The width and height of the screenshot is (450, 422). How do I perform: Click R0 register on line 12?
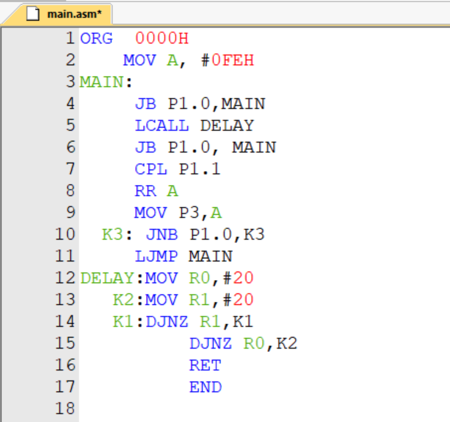click(200, 278)
